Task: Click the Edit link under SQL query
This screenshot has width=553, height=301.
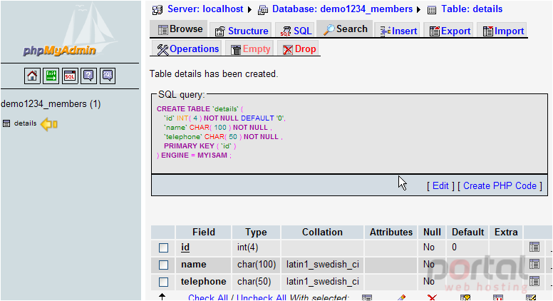Action: [440, 185]
